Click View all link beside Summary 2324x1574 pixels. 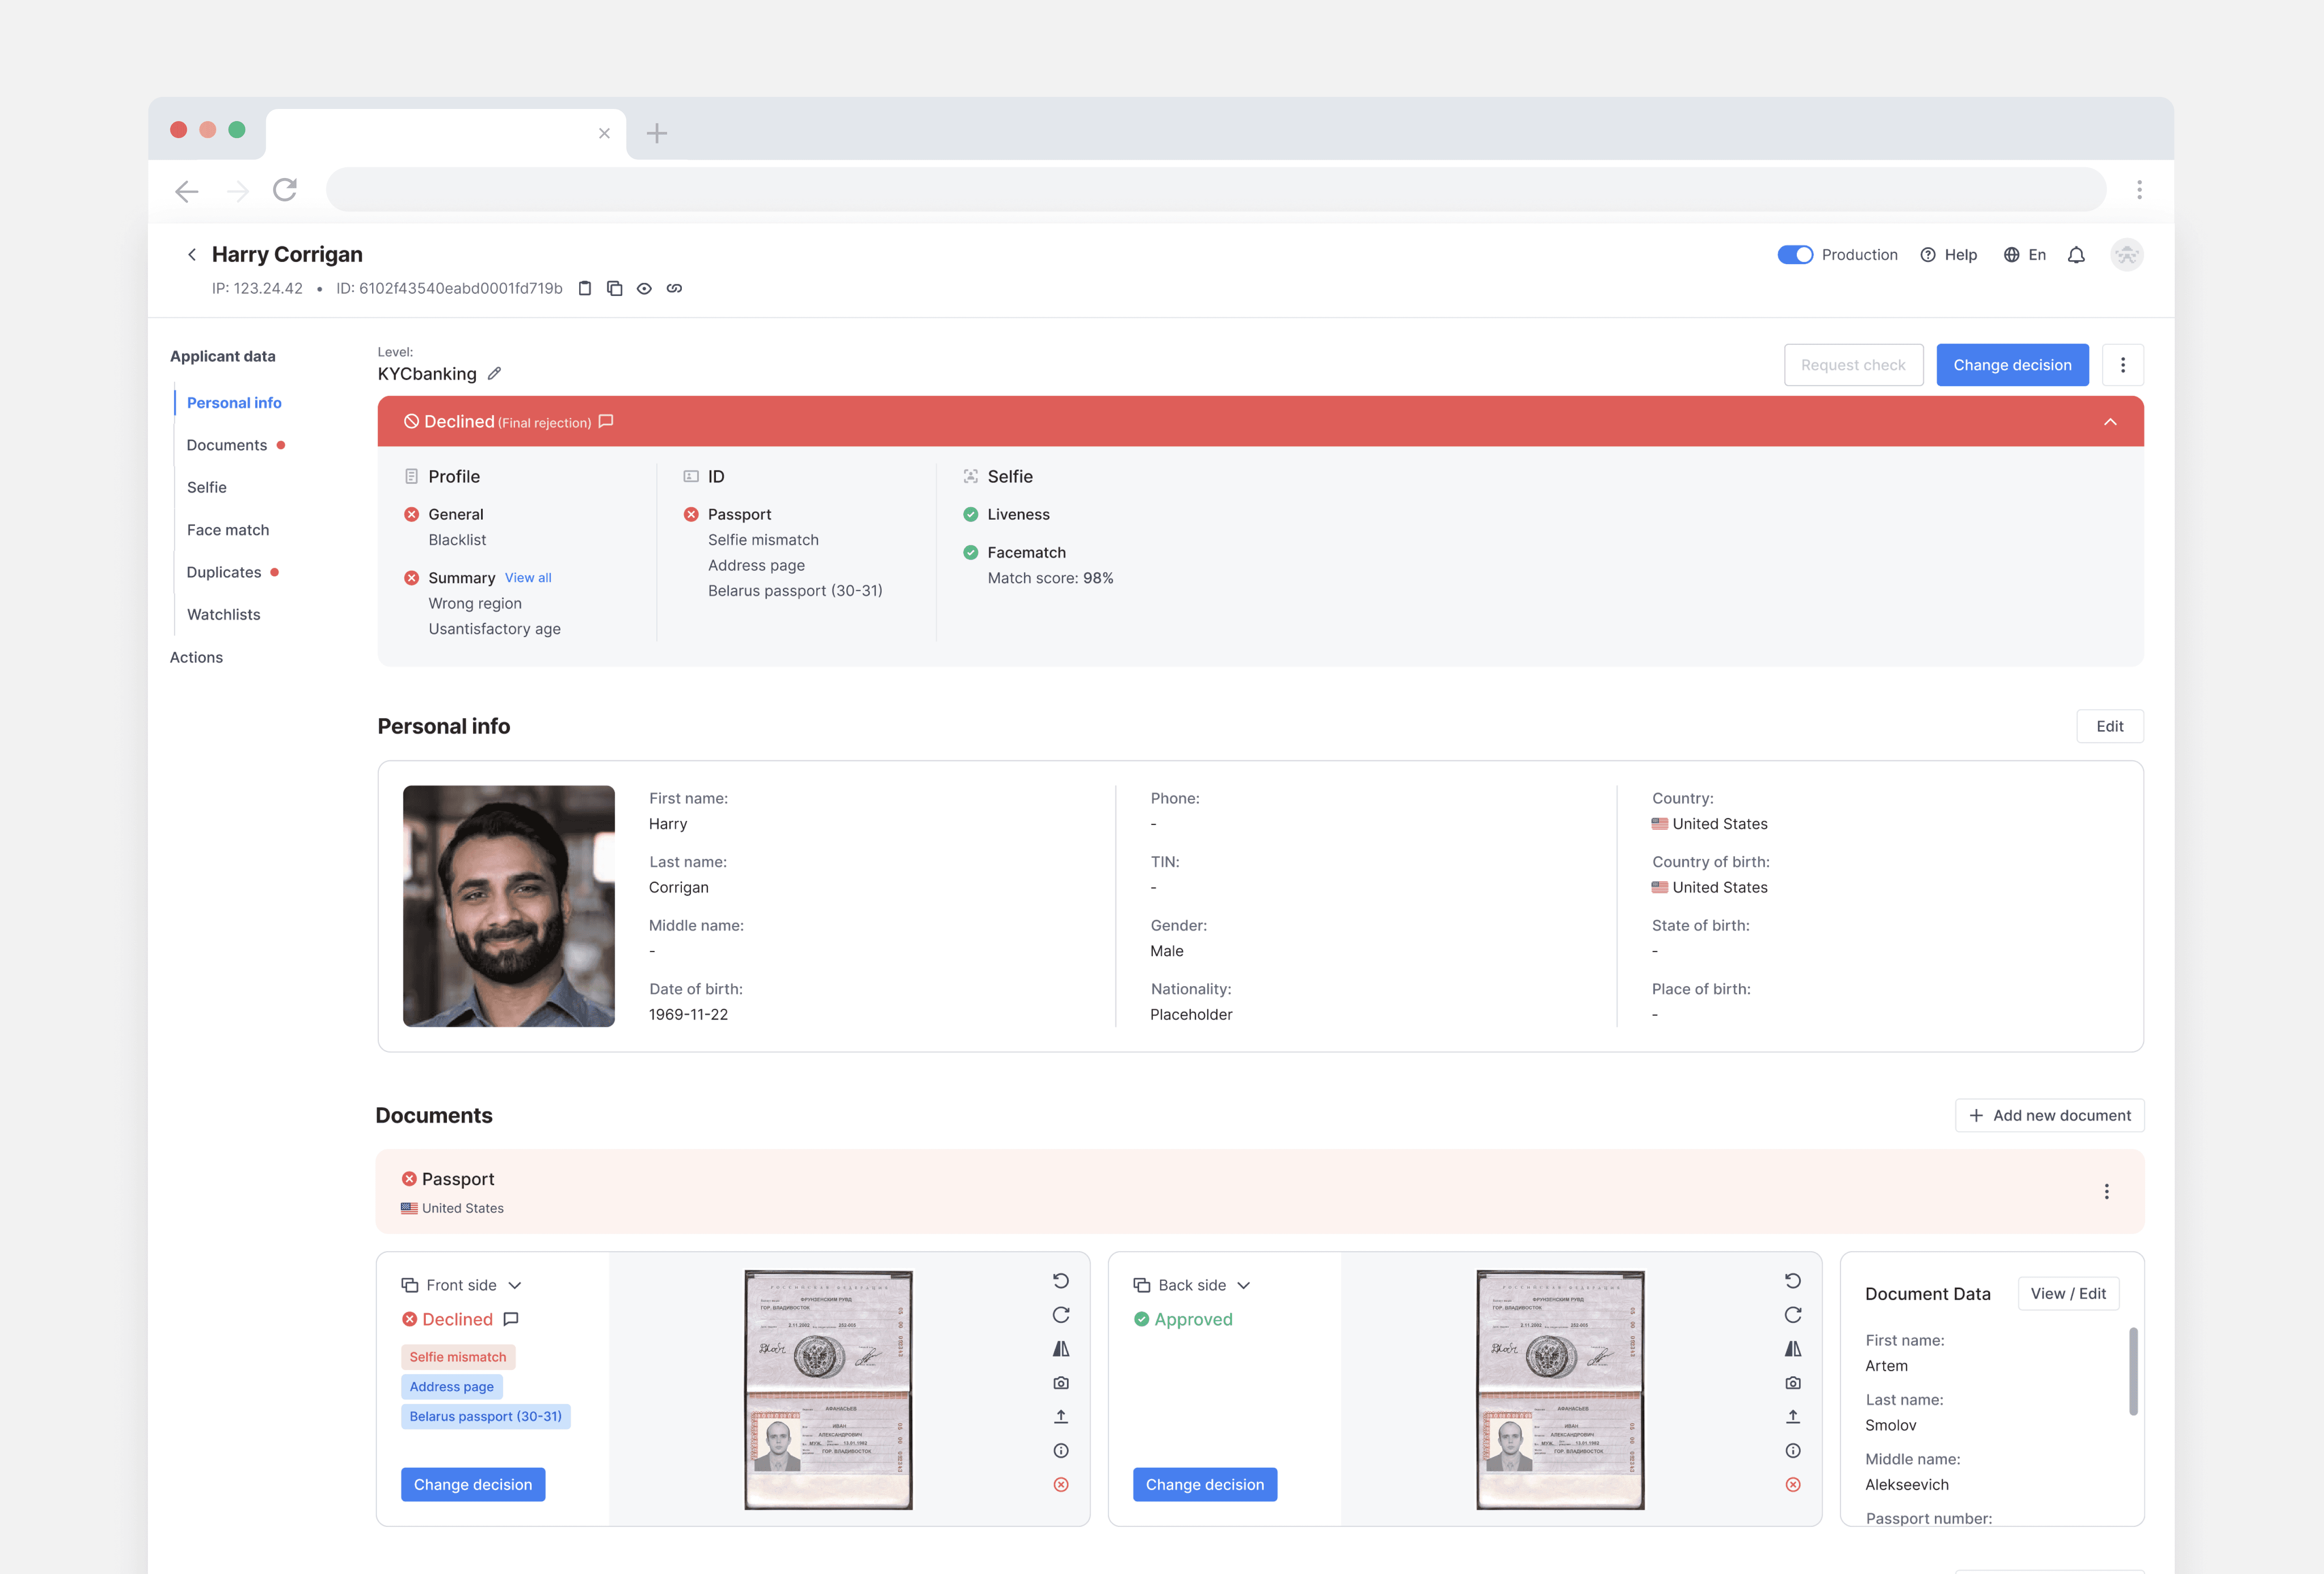tap(528, 578)
